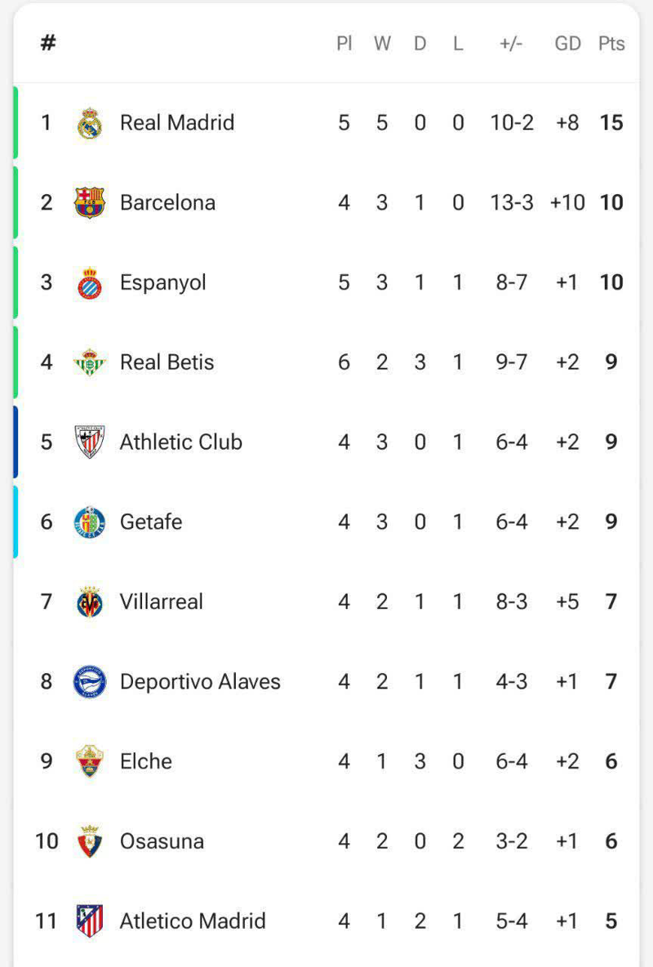Select the Villarreal yellow crest
Screen dimensions: 653x967
point(89,602)
